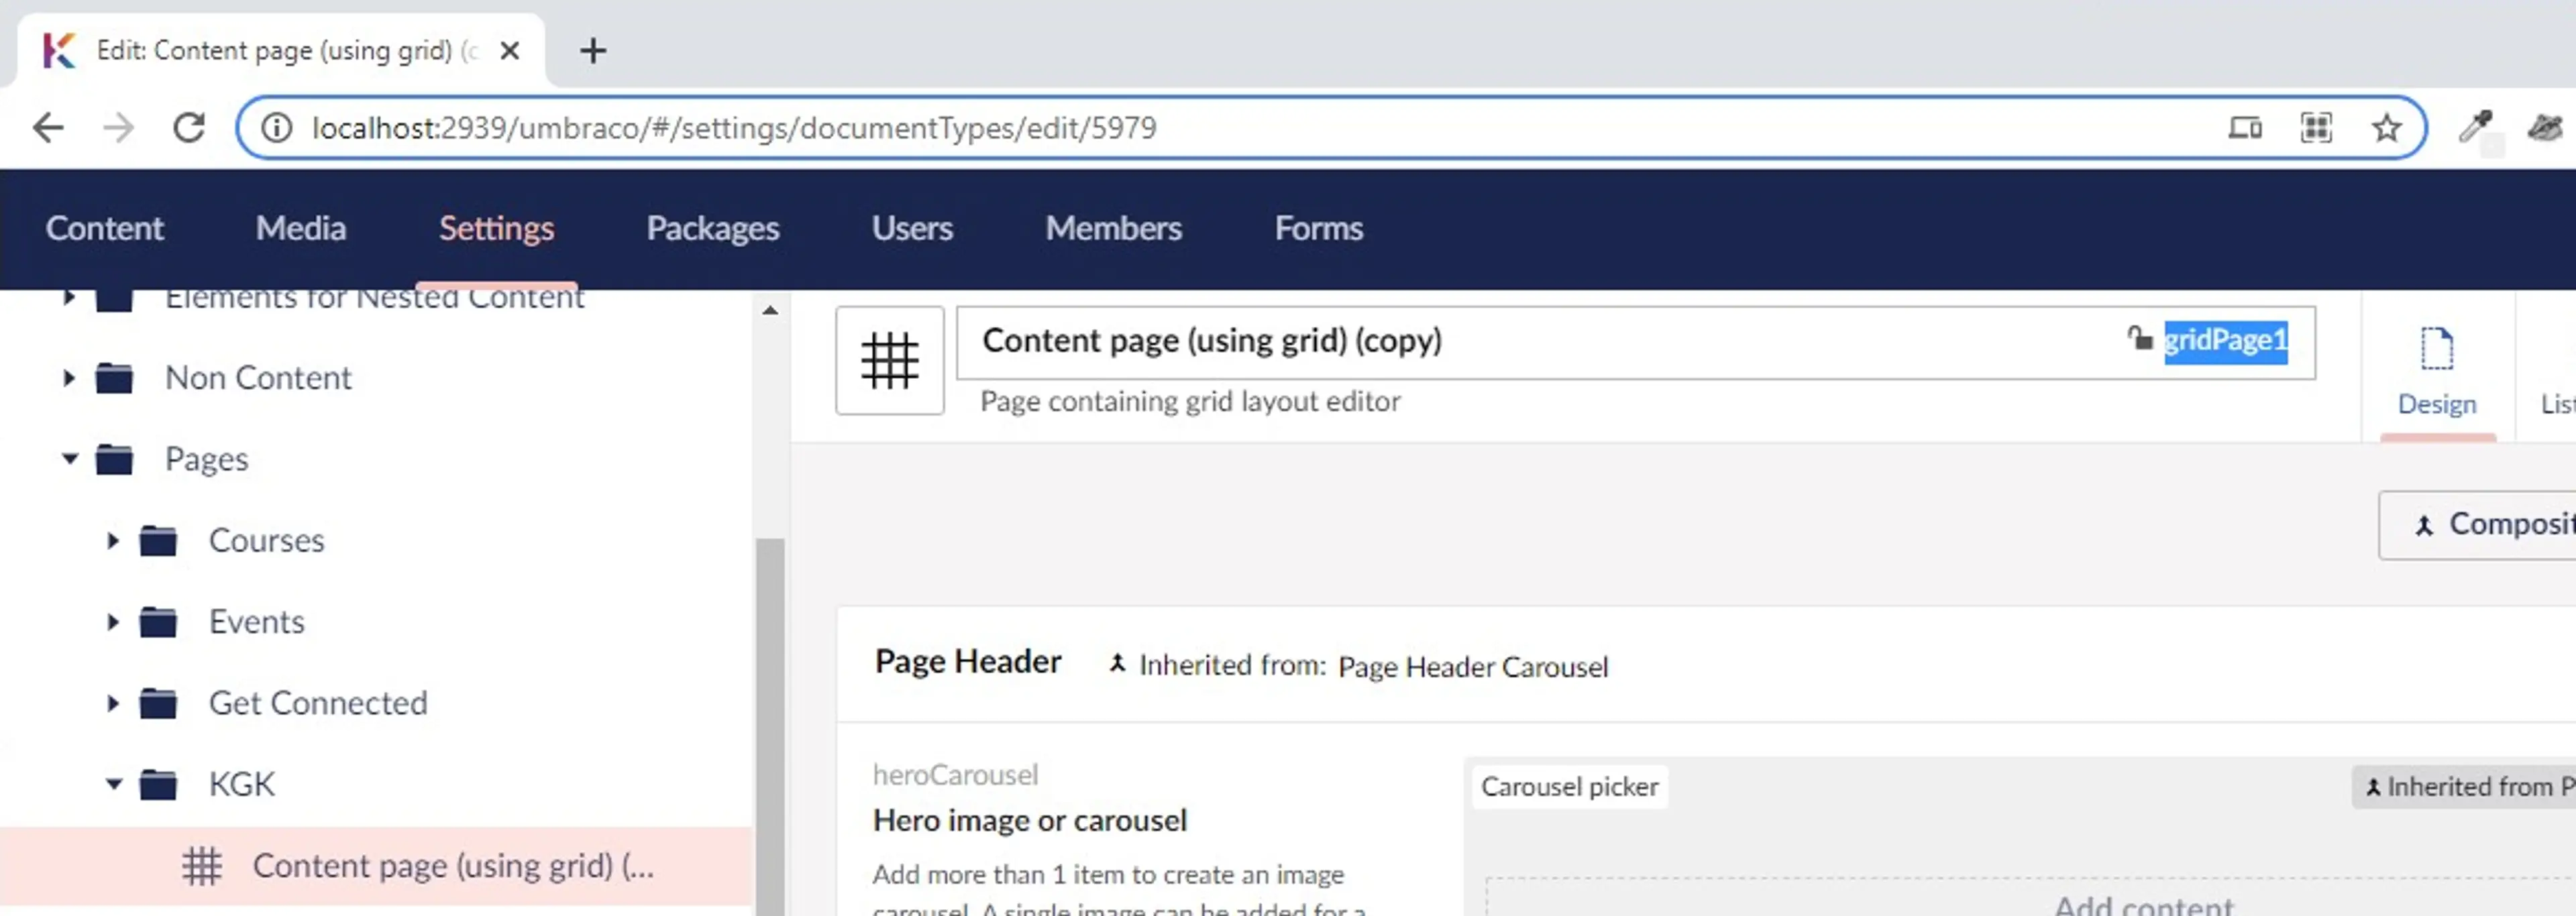Bookmark page with star icon
Image resolution: width=2576 pixels, height=916 pixels.
[2386, 128]
